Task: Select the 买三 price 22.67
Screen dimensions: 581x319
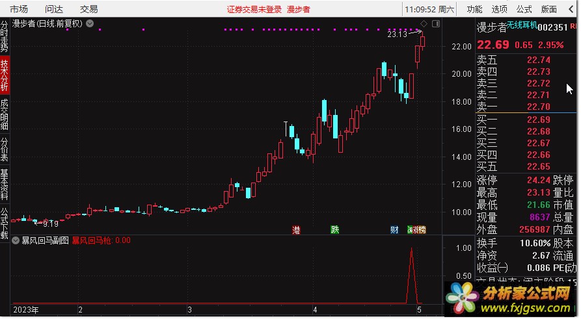Action: [x=539, y=143]
